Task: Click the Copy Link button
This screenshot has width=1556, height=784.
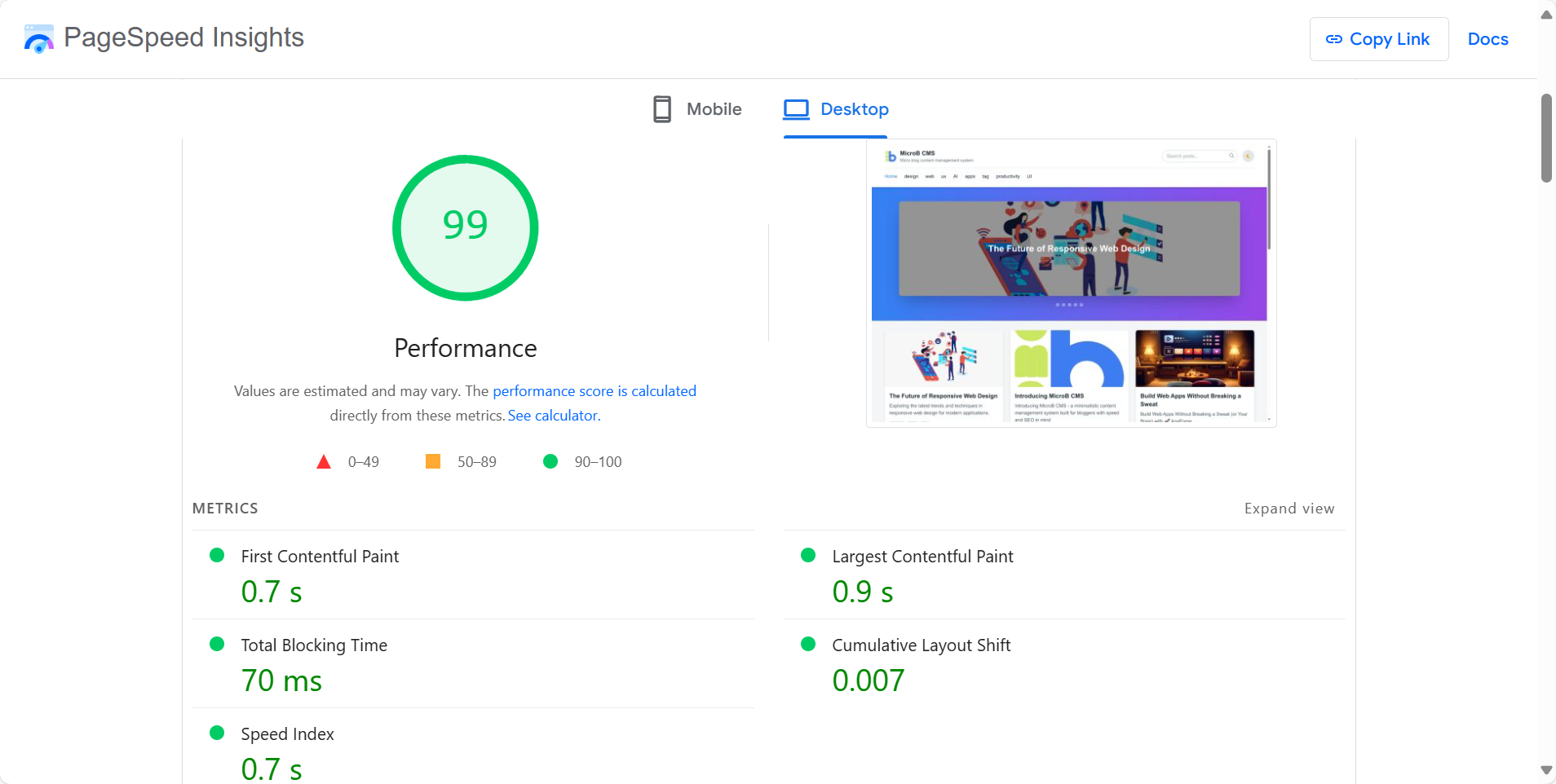Action: tap(1378, 39)
